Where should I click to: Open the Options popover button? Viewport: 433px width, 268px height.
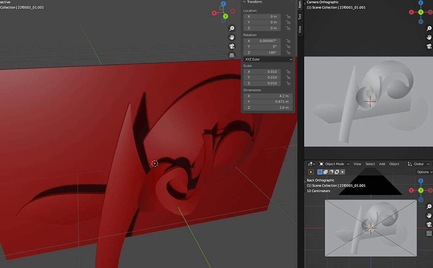(x=424, y=172)
